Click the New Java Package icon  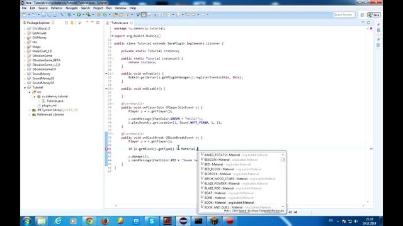click(98, 15)
